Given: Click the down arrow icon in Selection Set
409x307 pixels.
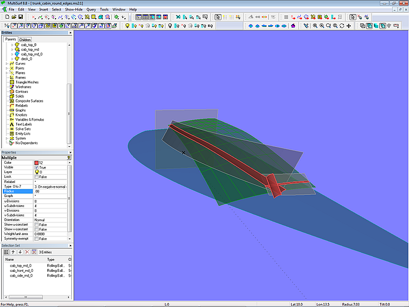Looking at the screenshot, I should pos(20,251).
